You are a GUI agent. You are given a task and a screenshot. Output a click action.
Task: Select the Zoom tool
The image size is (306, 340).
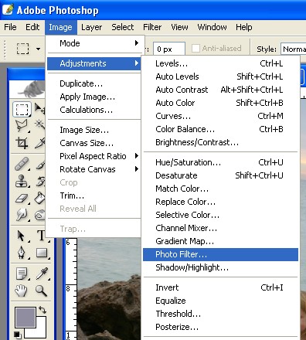41,291
